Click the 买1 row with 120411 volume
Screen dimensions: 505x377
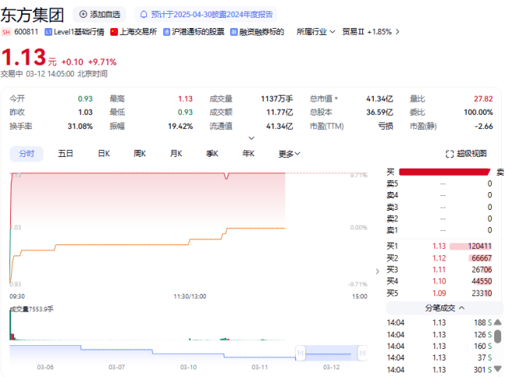click(x=439, y=246)
